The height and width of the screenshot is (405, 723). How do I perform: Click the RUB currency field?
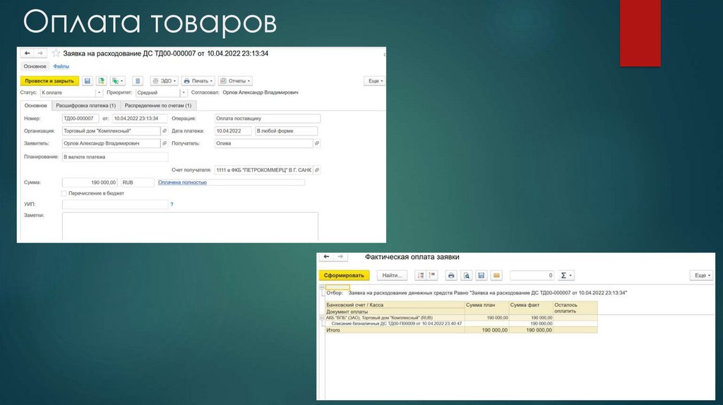click(x=138, y=183)
